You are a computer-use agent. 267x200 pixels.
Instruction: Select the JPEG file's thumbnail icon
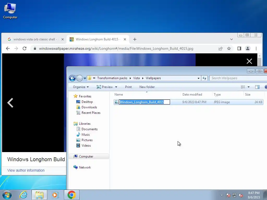pos(117,102)
